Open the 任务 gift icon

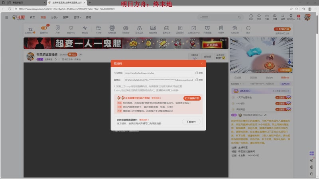click(x=298, y=17)
